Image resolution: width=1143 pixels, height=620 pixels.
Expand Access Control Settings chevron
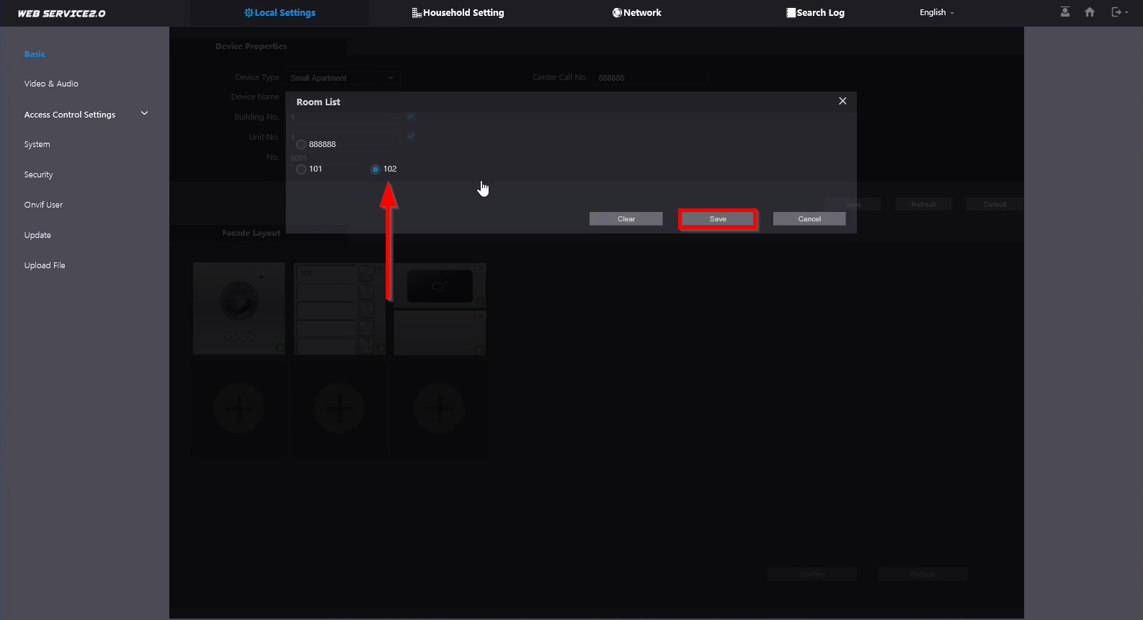point(144,113)
